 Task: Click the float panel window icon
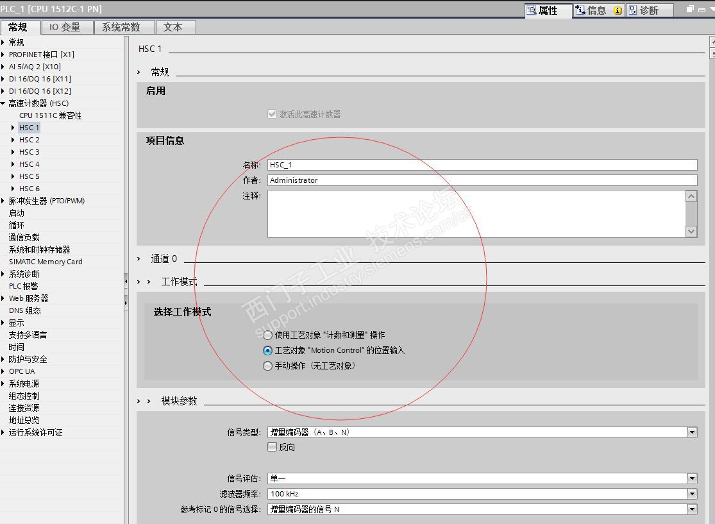691,9
